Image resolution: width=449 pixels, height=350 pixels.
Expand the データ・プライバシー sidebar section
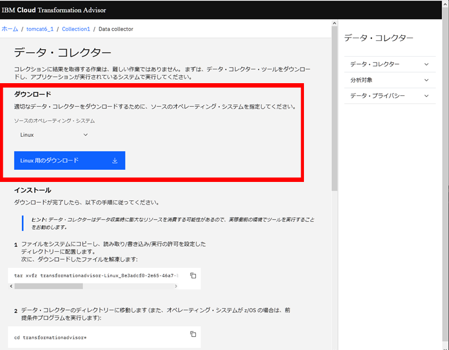tap(389, 95)
